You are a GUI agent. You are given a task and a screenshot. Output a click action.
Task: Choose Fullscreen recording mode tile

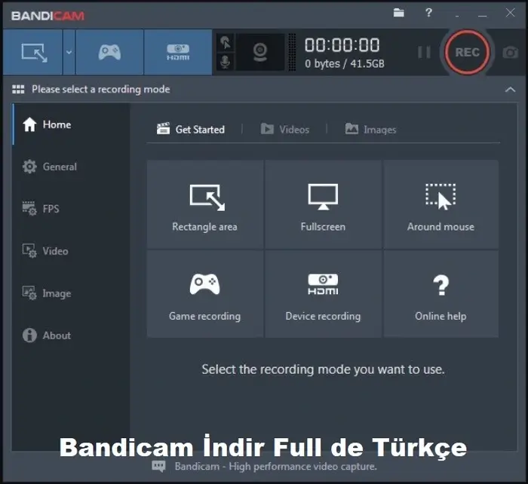[323, 204]
